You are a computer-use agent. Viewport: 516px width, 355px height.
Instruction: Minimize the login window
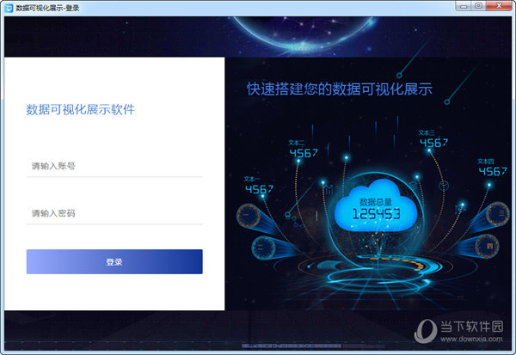(x=464, y=6)
